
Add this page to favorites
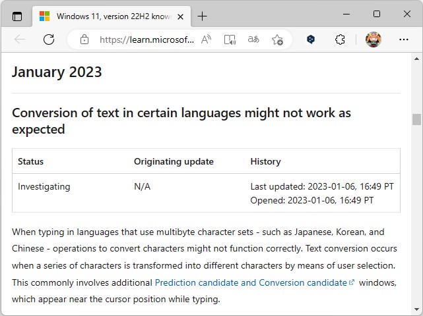pos(277,39)
